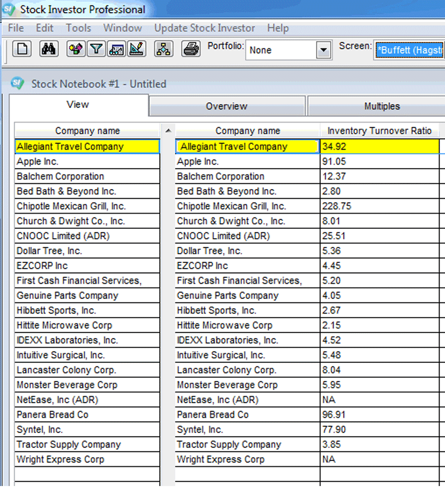Open the File menu
The width and height of the screenshot is (445, 487).
coord(16,28)
